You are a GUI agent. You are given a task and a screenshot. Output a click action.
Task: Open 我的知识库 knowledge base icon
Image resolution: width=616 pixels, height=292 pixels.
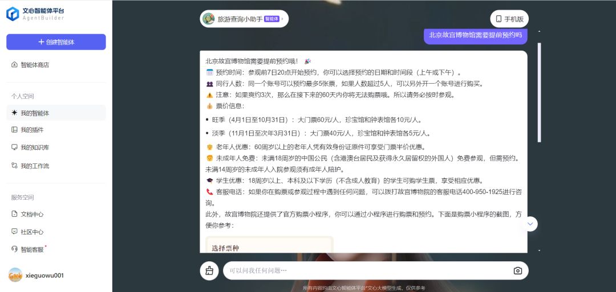pos(14,147)
